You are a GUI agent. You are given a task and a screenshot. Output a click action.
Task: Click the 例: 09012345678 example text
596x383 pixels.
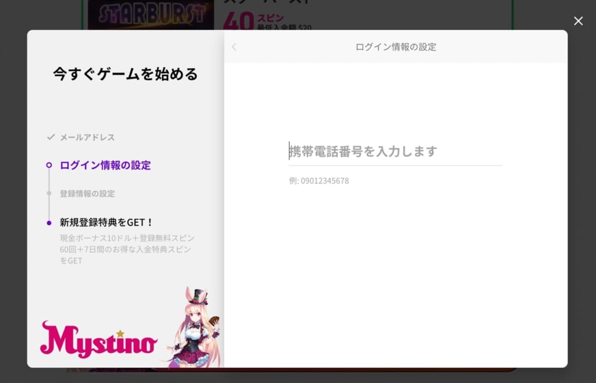point(319,181)
